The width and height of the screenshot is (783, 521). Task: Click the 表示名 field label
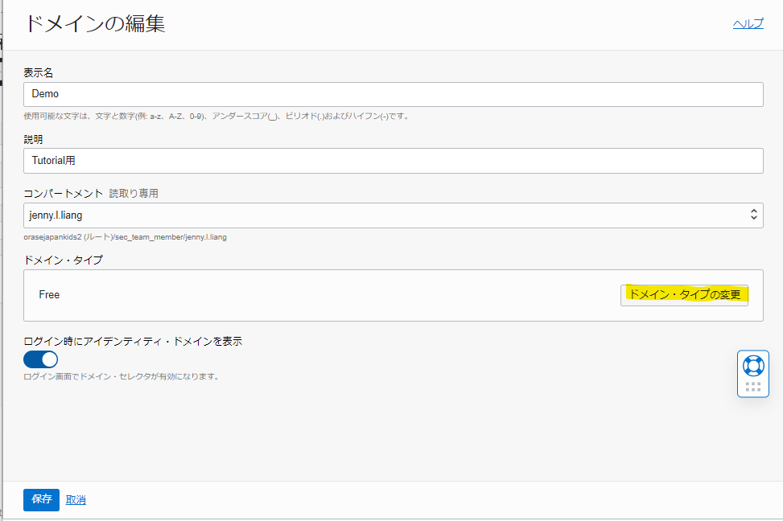coord(39,73)
